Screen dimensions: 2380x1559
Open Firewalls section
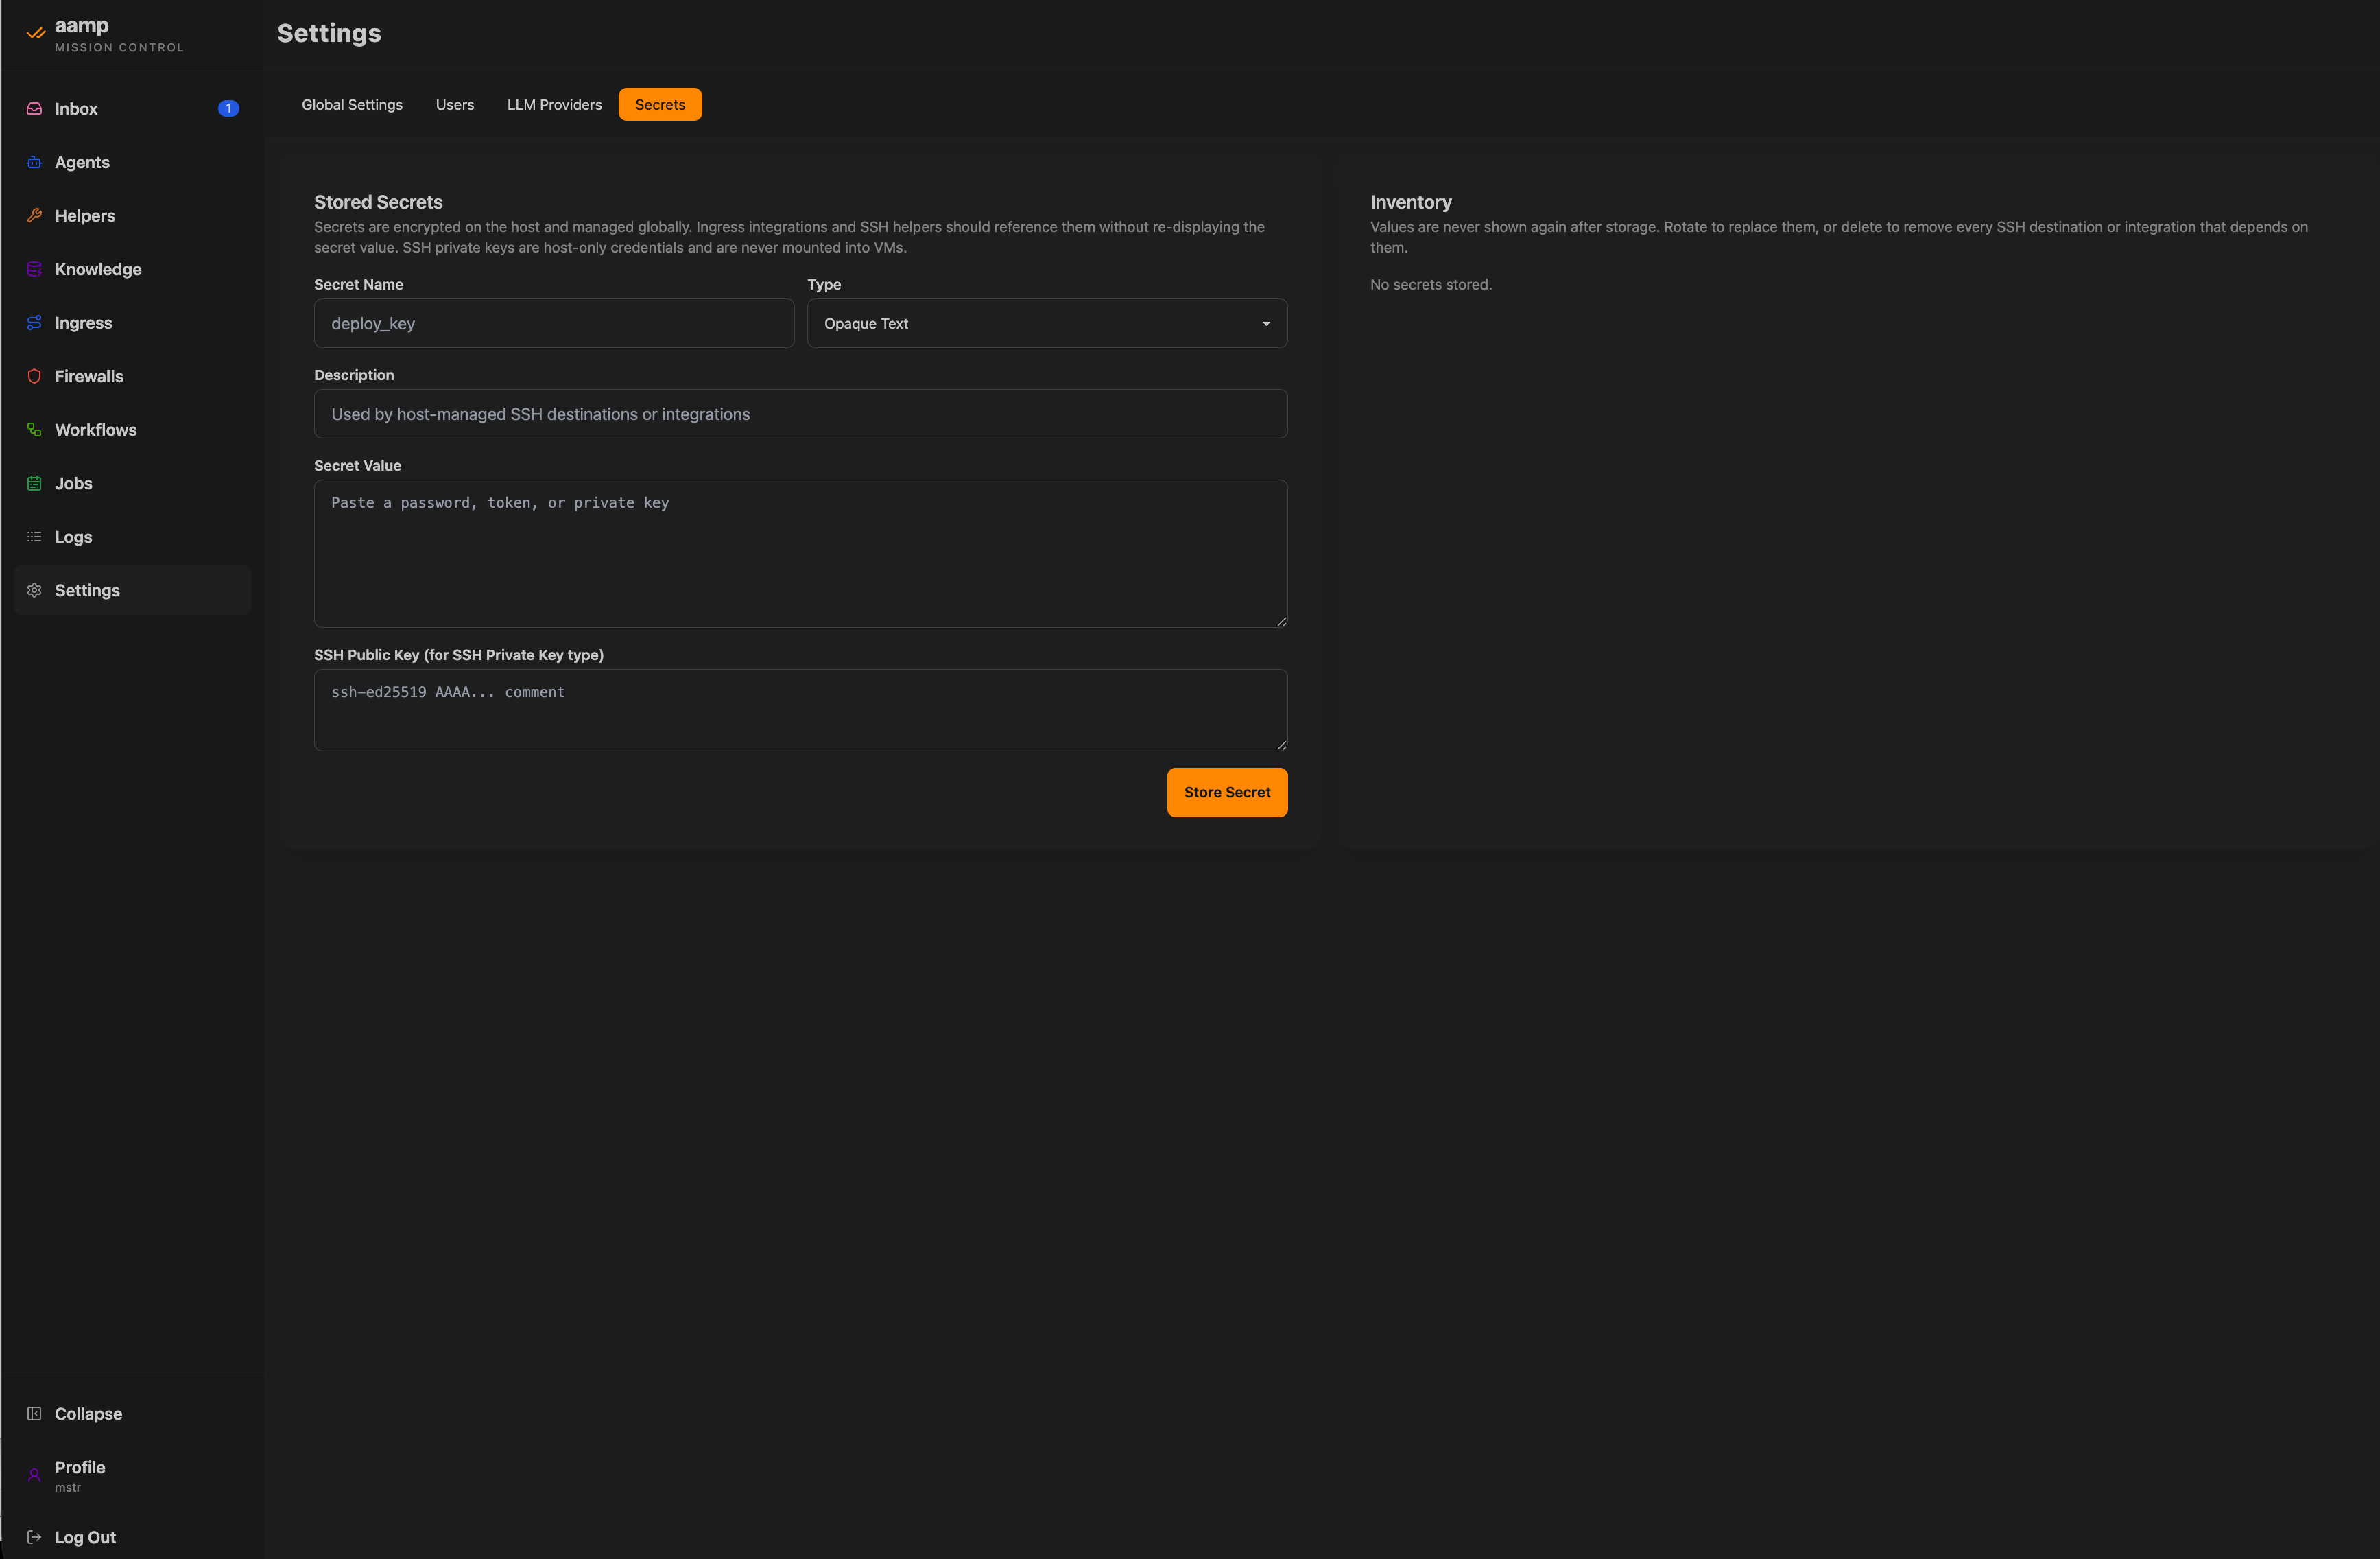pos(132,376)
